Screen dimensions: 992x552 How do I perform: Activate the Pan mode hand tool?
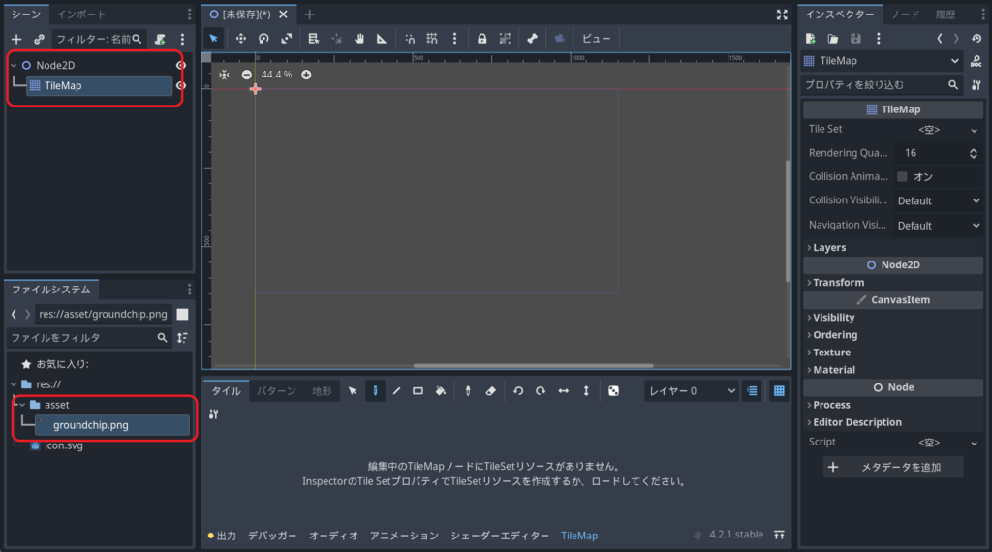[359, 39]
